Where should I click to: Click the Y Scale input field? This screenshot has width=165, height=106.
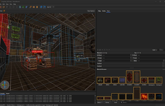coord(151,58)
